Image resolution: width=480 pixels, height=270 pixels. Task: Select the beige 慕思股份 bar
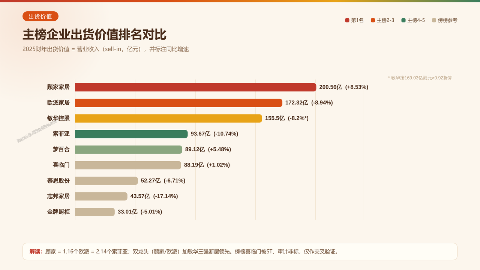106,181
